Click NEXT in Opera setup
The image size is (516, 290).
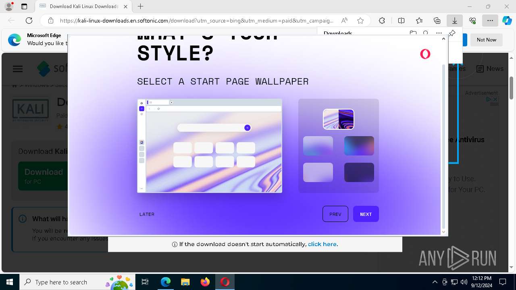coord(366,214)
